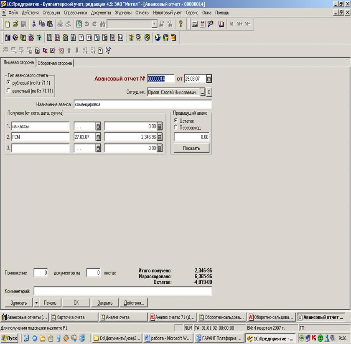Select the 'рублевый (по Кт 71.1)' radio button

9,82
